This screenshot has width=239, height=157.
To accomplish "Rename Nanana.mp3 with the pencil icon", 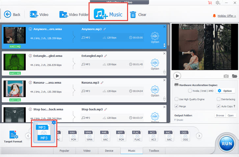I will [102, 83].
